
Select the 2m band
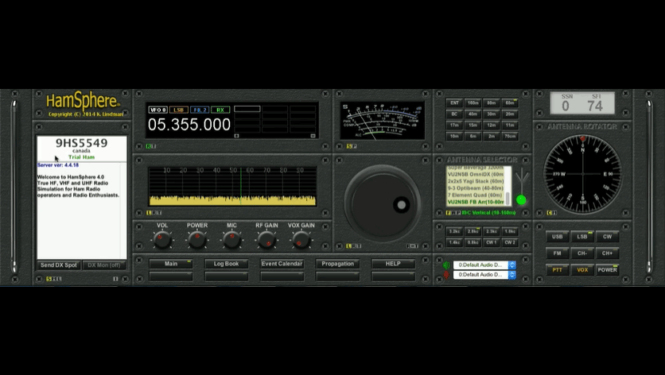coord(492,137)
